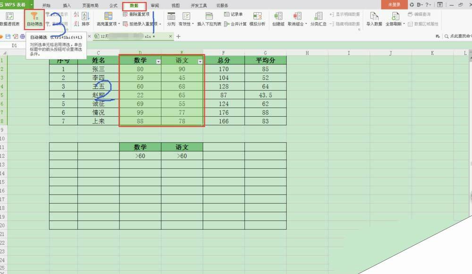This screenshot has width=472, height=274.
Task: Open the 语文 column filter dropdown arrow
Action: pos(200,61)
